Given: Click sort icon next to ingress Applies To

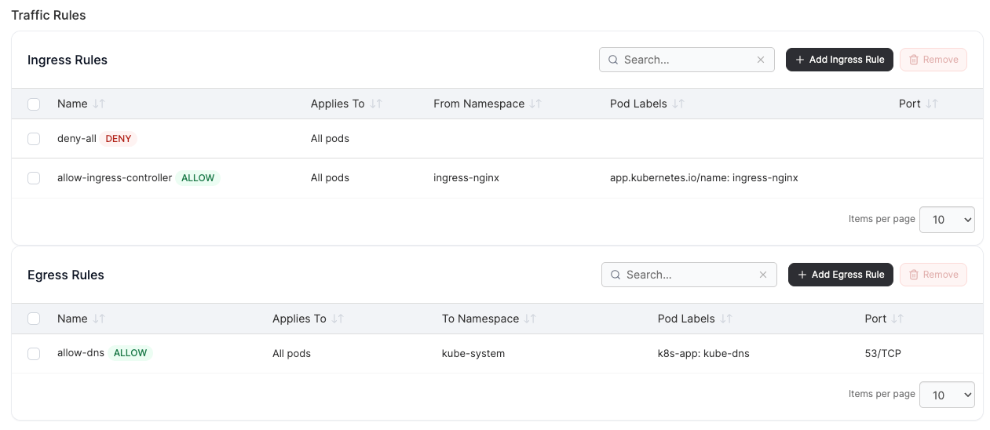Looking at the screenshot, I should coord(376,104).
